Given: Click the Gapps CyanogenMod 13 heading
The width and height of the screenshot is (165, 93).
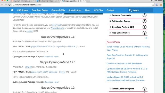Looking at the screenshot, I should [x=58, y=37].
